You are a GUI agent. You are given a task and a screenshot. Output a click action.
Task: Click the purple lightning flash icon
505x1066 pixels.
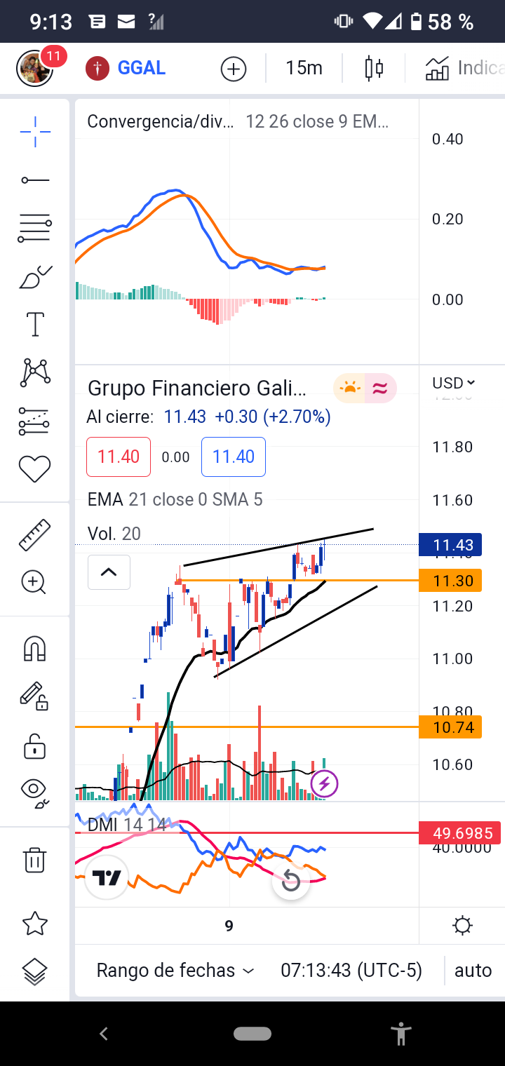coord(324,783)
